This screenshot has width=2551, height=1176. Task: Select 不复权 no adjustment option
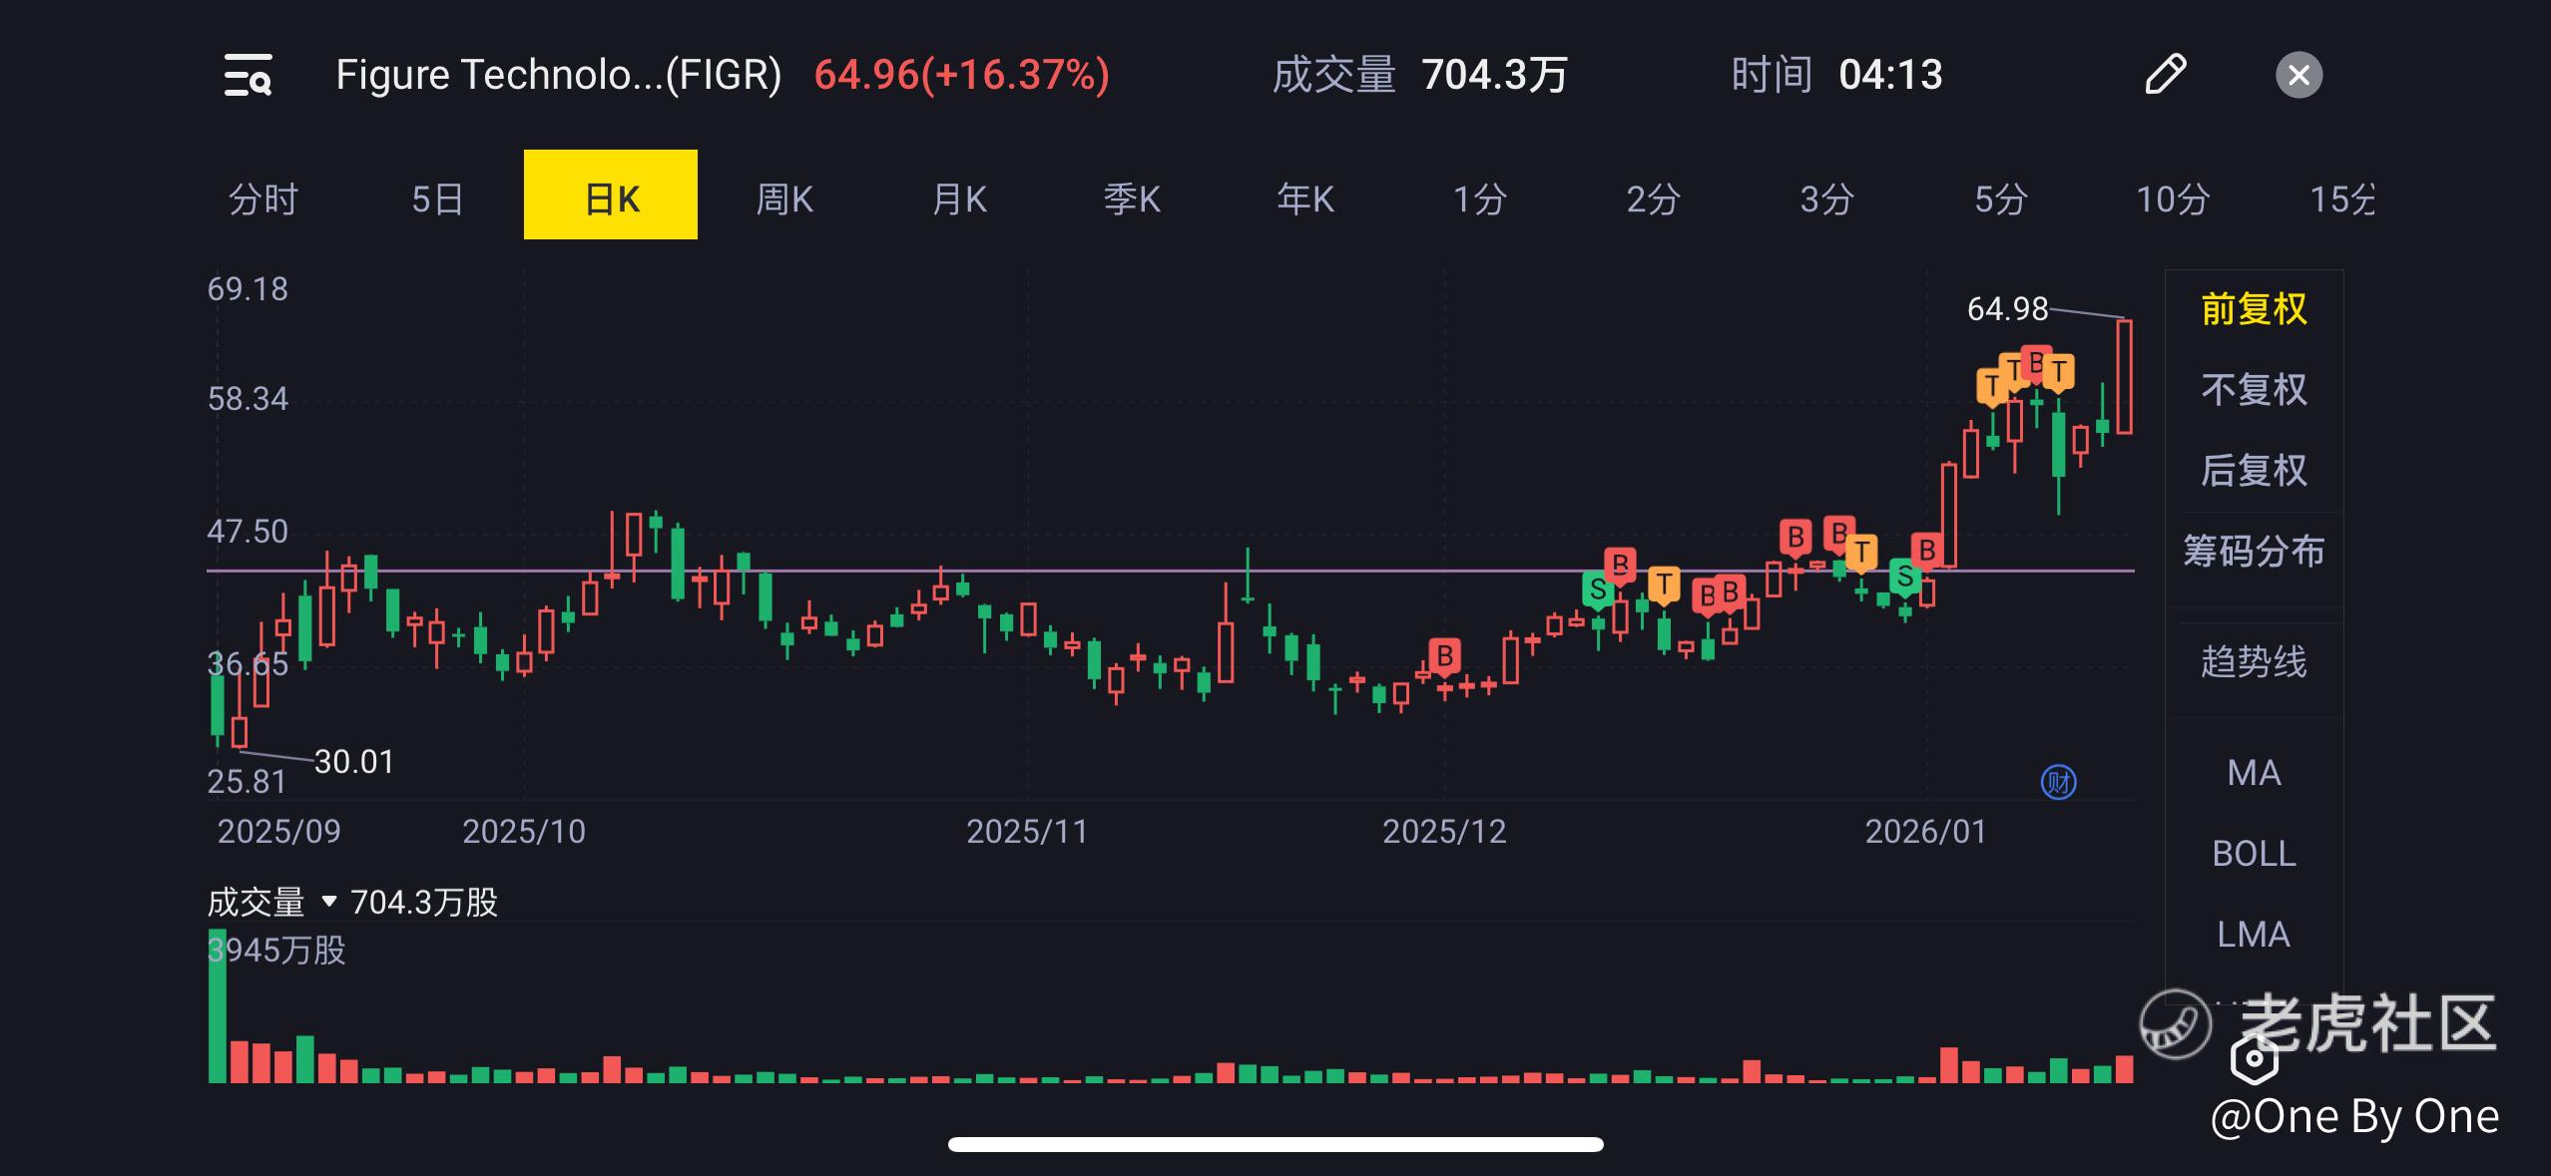(x=2254, y=390)
